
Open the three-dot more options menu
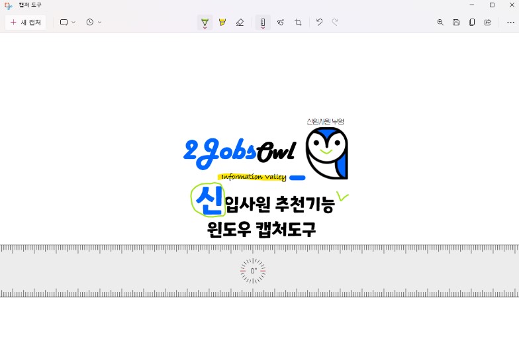pyautogui.click(x=510, y=23)
